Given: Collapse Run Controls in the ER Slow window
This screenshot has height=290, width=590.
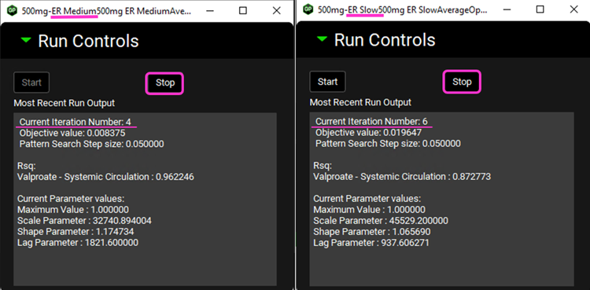Looking at the screenshot, I should pyautogui.click(x=322, y=39).
